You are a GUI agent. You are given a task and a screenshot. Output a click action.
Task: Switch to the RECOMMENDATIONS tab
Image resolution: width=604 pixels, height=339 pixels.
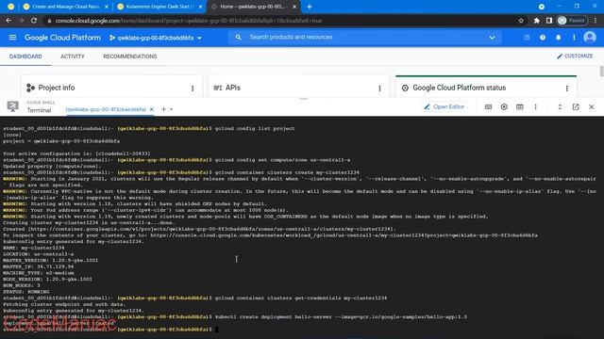[x=130, y=56]
